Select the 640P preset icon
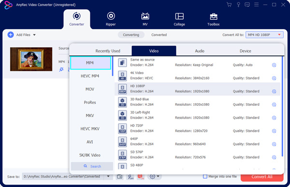The width and height of the screenshot is (290, 187). point(122,141)
